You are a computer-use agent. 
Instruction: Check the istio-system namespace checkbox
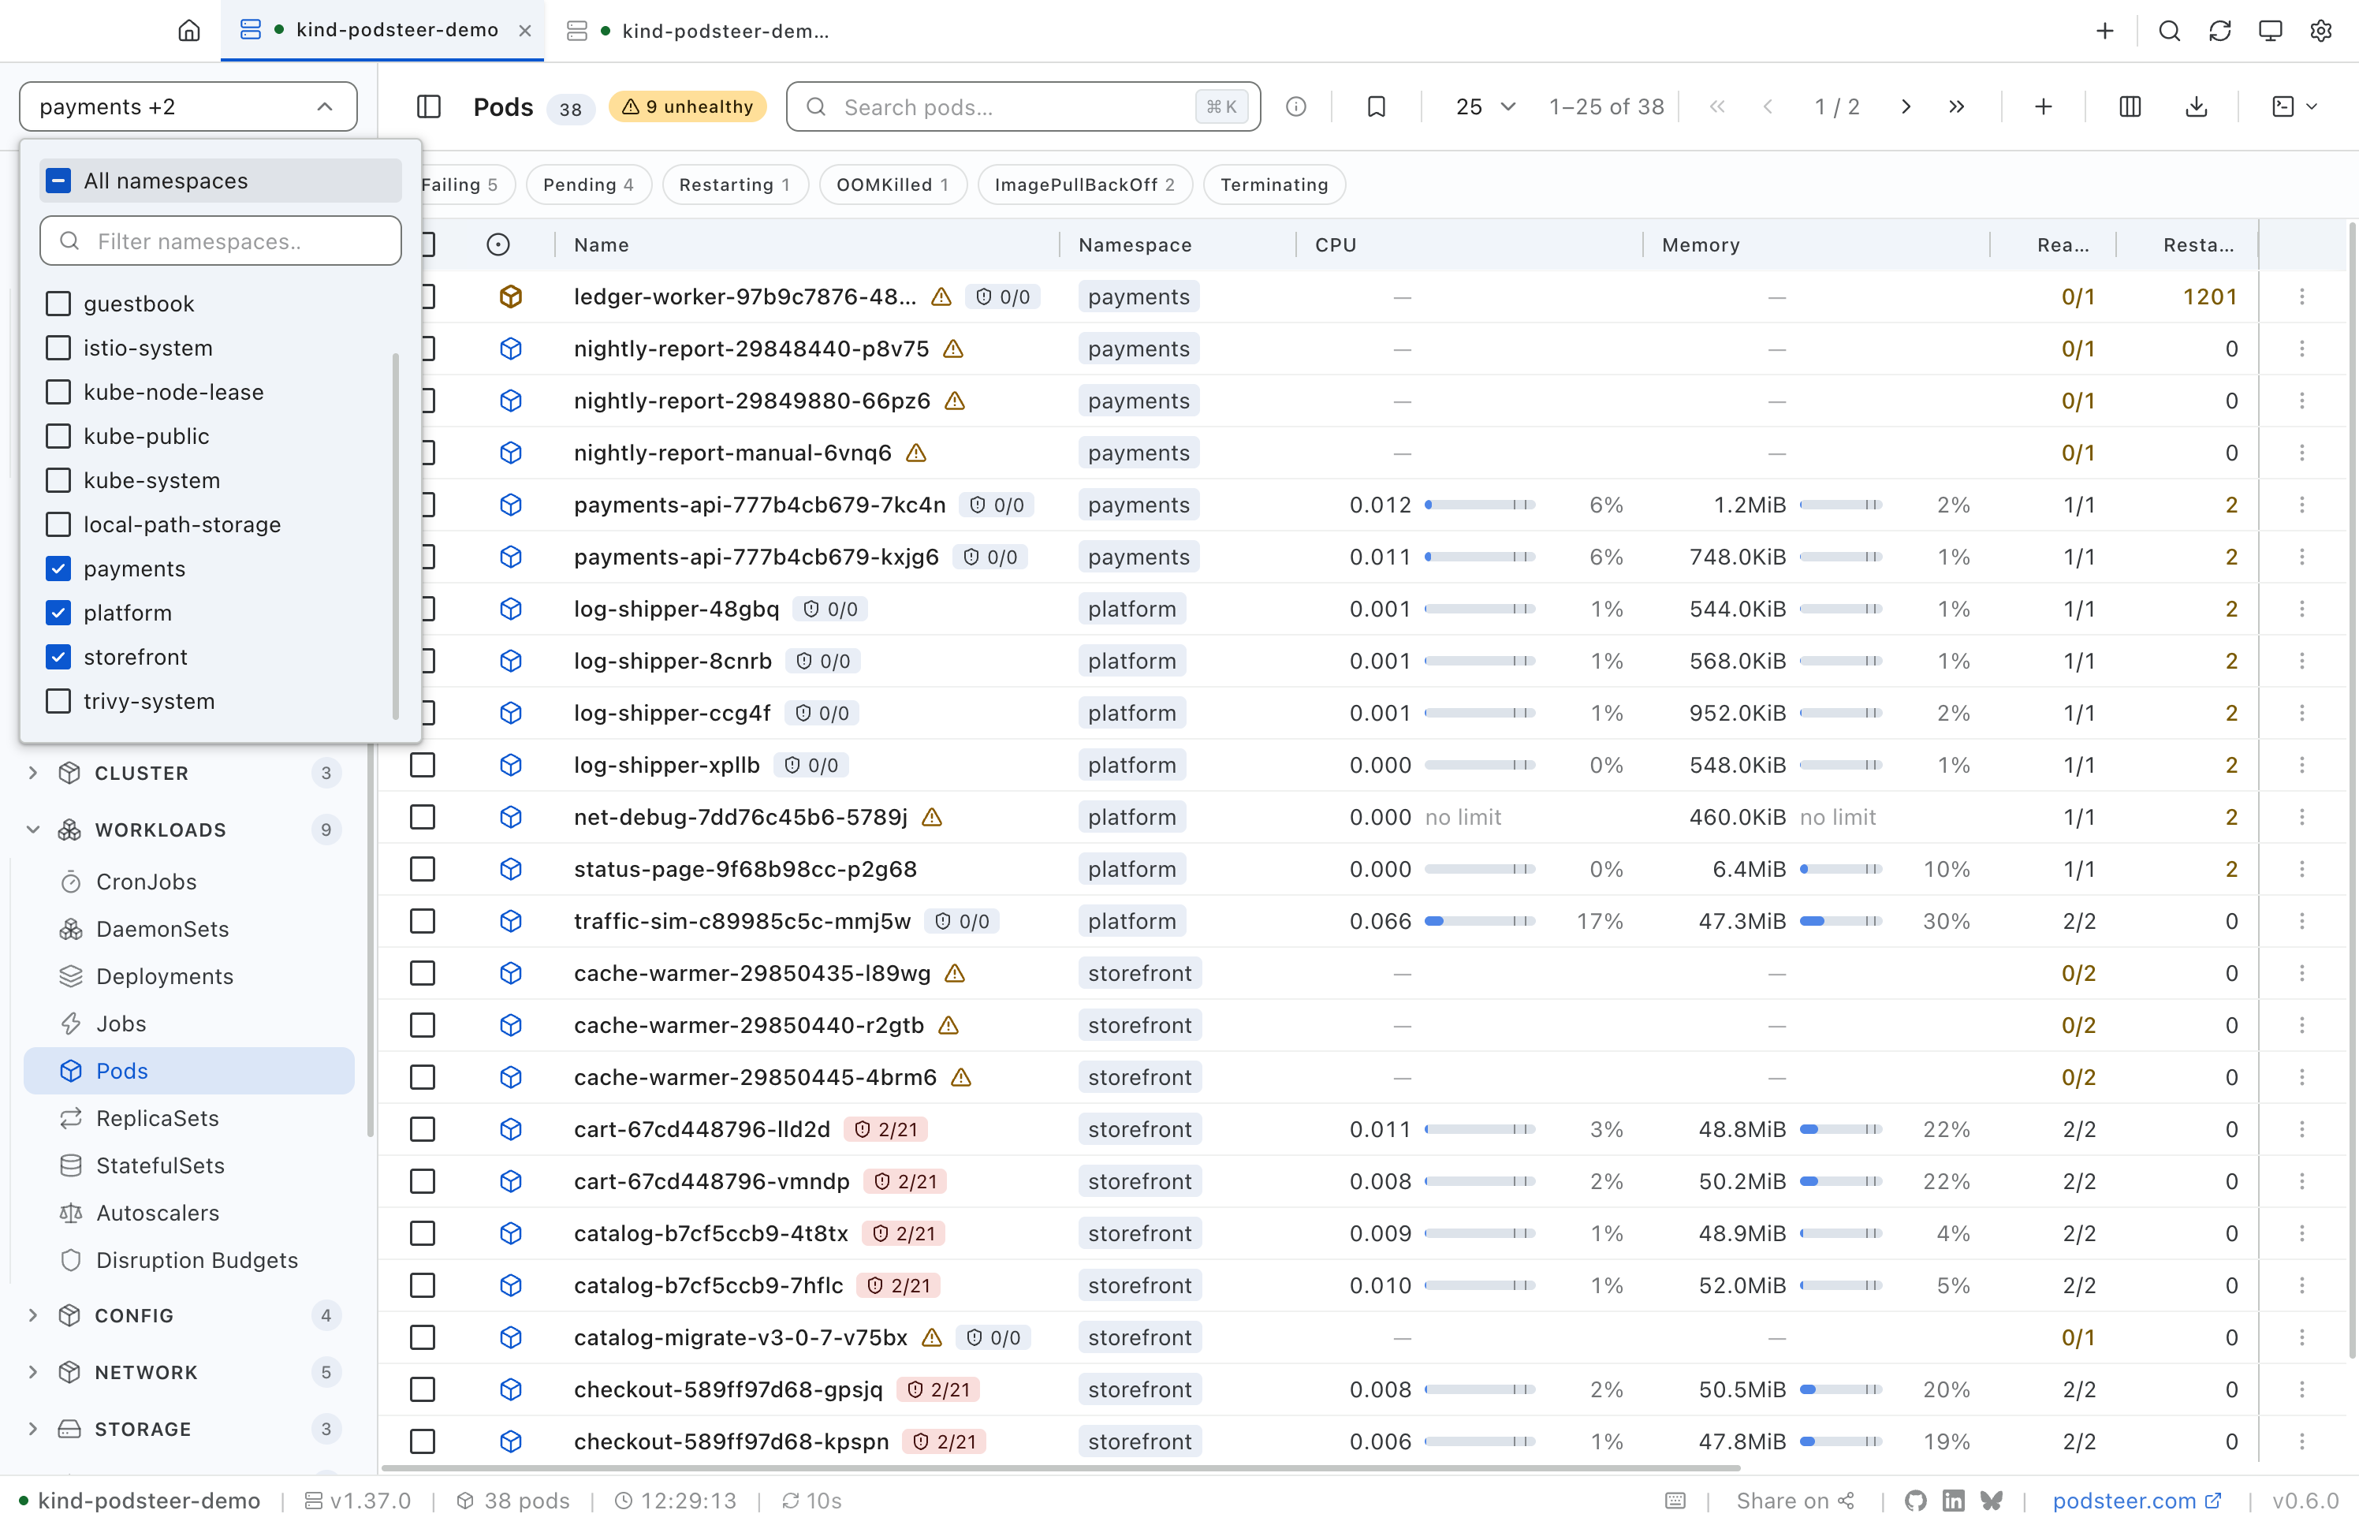[x=58, y=348]
